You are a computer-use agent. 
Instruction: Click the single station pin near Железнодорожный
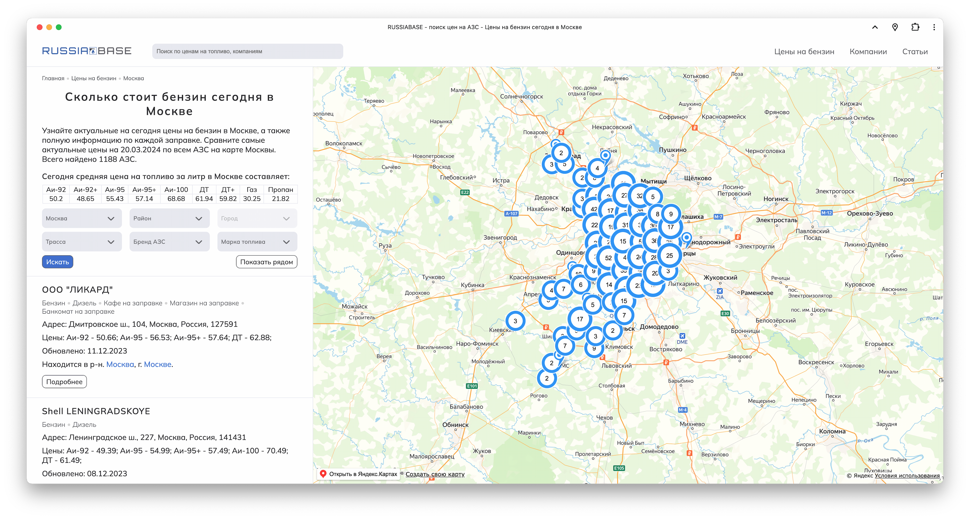(x=687, y=238)
